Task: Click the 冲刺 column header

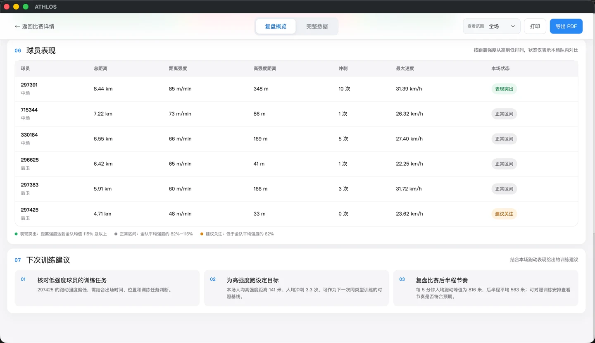Action: pyautogui.click(x=343, y=69)
